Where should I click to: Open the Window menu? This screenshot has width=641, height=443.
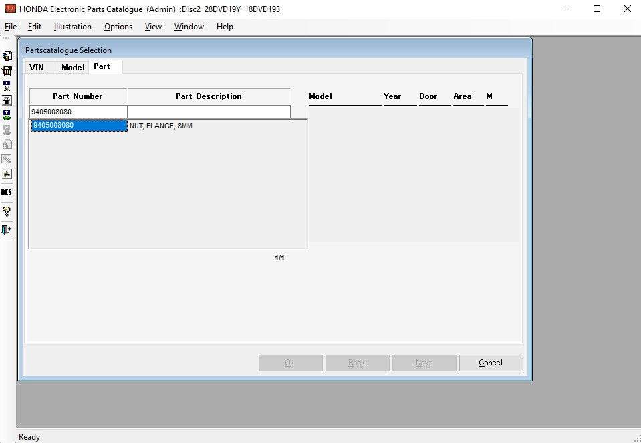[189, 27]
